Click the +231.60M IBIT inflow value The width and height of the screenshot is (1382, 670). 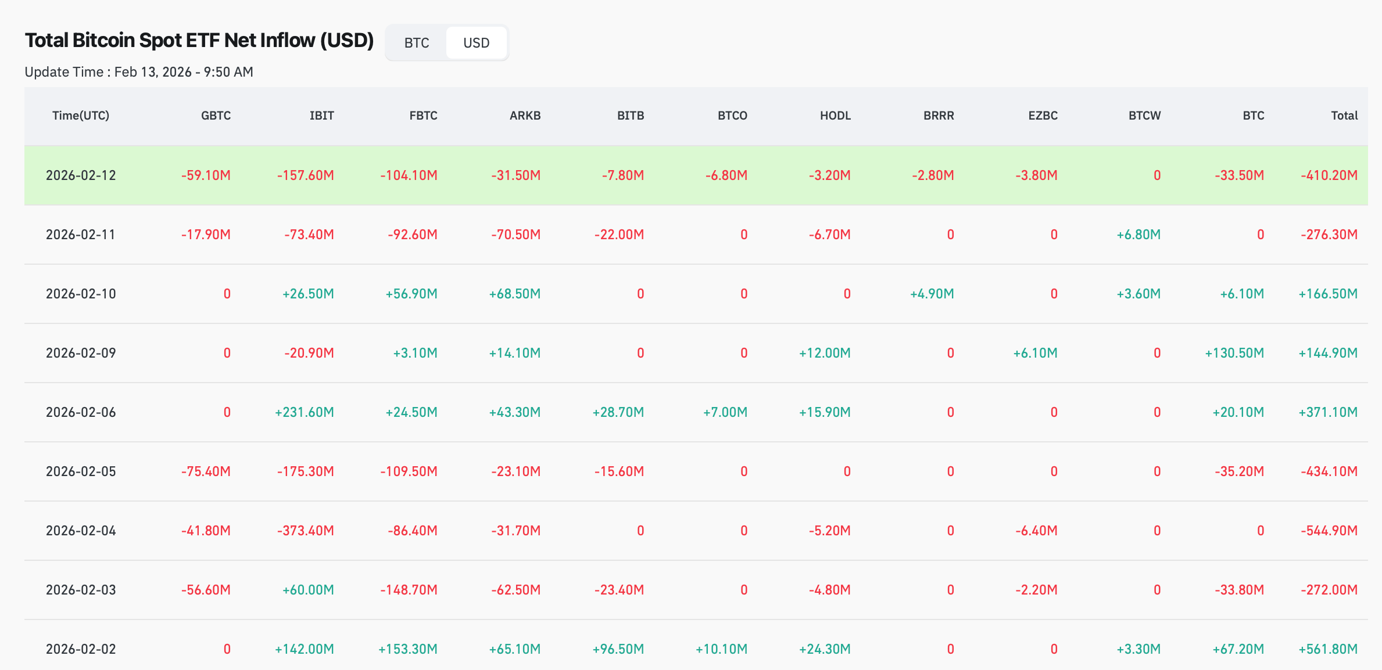click(x=305, y=412)
